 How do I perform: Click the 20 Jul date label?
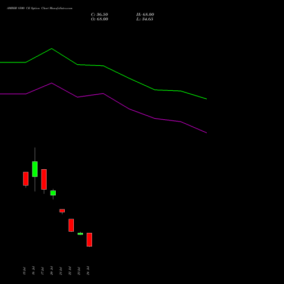(52, 271)
